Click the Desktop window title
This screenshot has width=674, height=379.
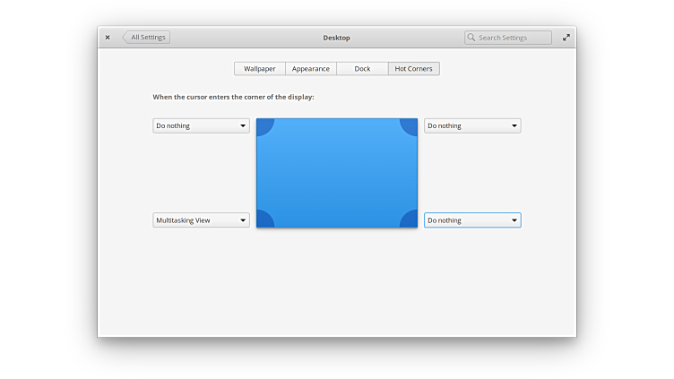pos(336,38)
